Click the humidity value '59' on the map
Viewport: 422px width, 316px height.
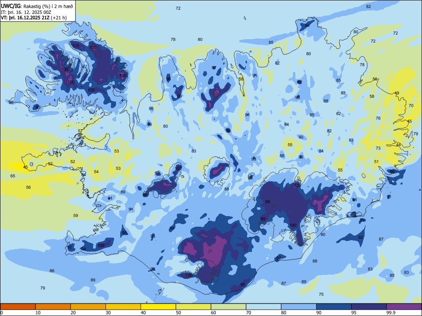pos(76,215)
